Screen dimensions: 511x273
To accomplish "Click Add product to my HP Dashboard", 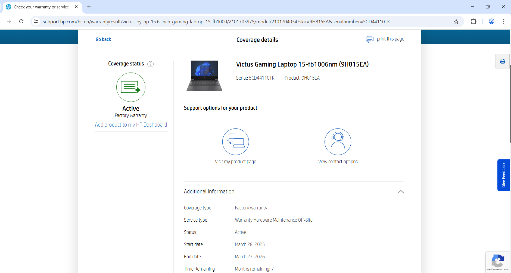I will pos(131,125).
